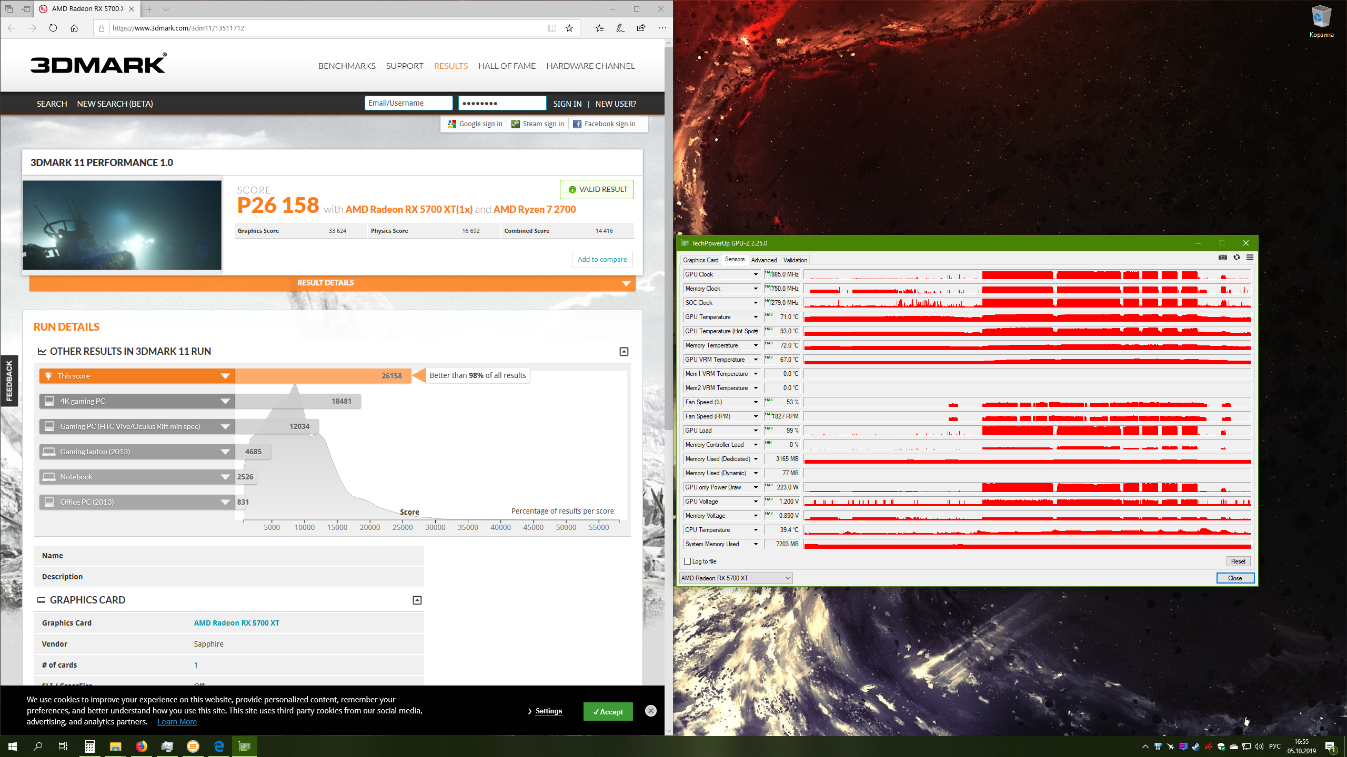Collapse the Graphics Card section
The image size is (1347, 757).
coord(417,600)
